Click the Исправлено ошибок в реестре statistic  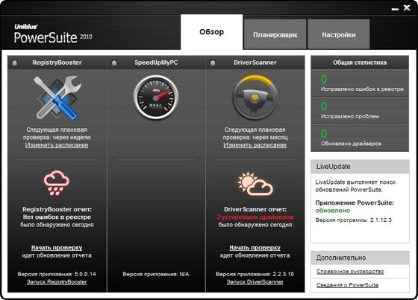click(360, 83)
